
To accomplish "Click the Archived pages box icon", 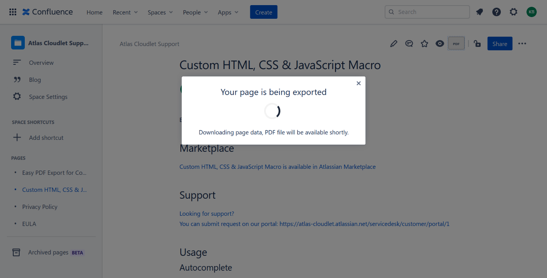I will 16,252.
